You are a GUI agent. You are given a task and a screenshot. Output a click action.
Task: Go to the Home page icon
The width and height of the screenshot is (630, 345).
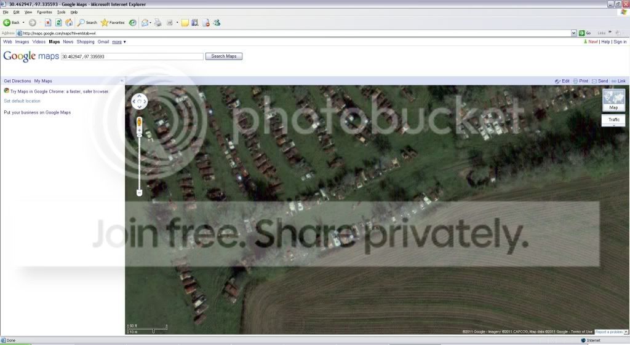pos(69,23)
